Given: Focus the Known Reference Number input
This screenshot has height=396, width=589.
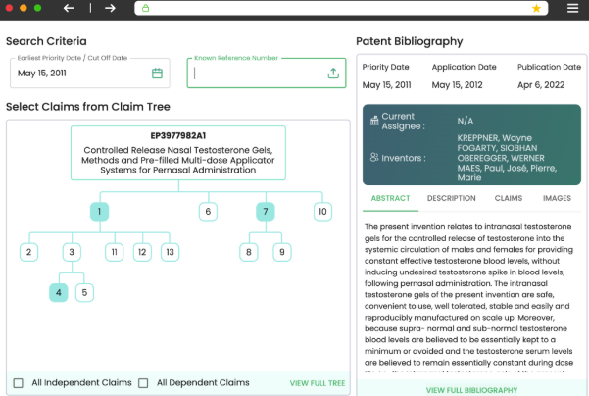Looking at the screenshot, I should (267, 73).
